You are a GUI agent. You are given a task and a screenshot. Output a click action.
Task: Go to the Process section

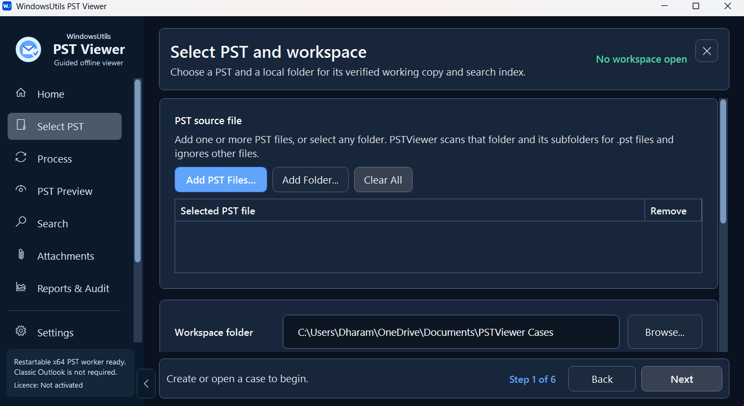[x=55, y=159]
